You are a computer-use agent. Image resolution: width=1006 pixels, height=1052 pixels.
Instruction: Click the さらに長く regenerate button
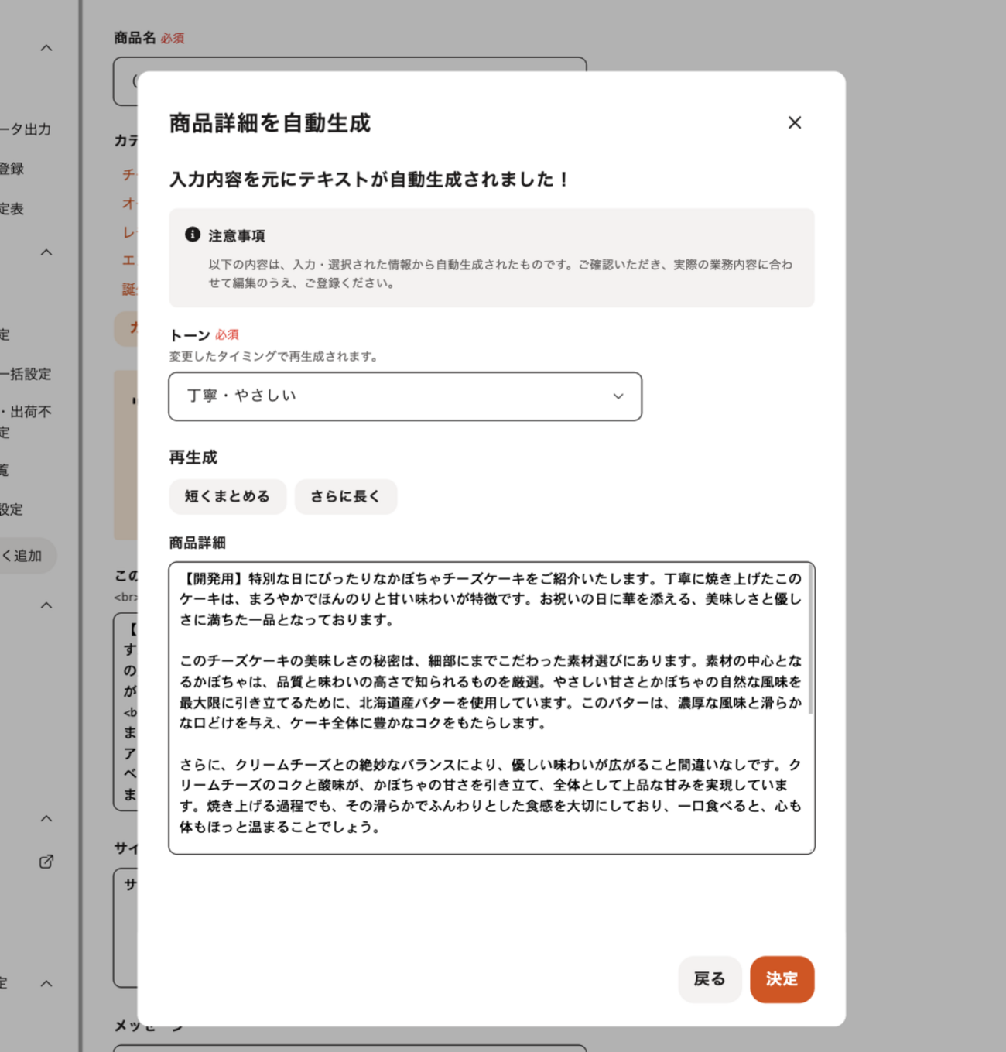[x=346, y=496]
